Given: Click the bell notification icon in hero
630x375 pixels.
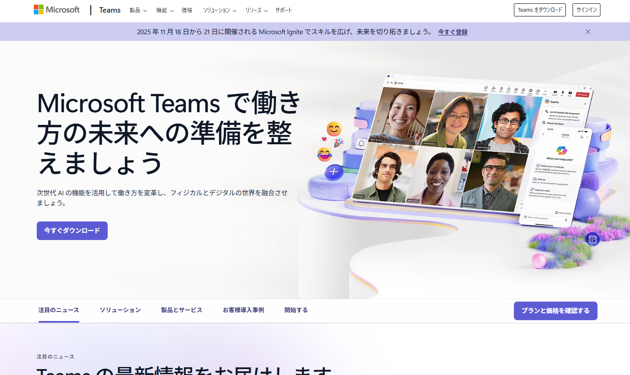Looking at the screenshot, I should [x=361, y=143].
